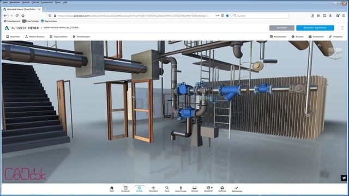The height and width of the screenshot is (196, 349).
Task: Open the Nachrichten bookmark
Action: [x=49, y=21]
